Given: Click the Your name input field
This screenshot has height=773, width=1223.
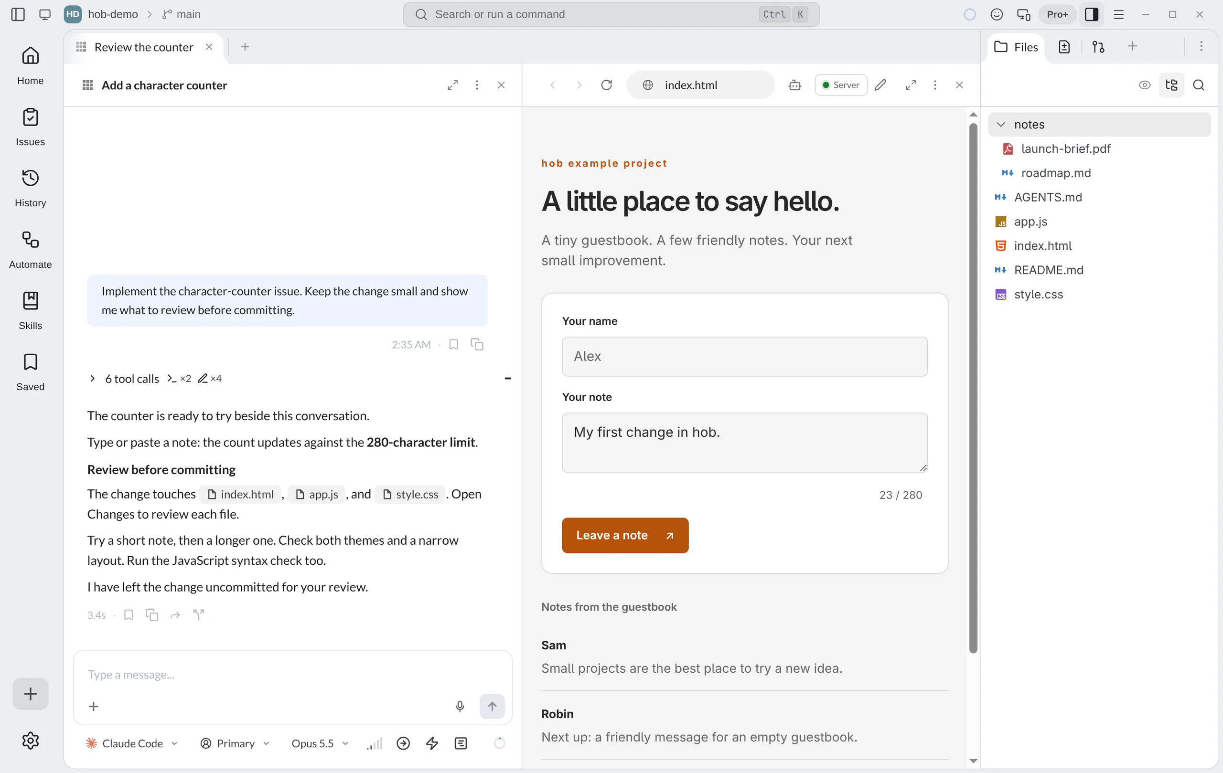Looking at the screenshot, I should [x=744, y=356].
